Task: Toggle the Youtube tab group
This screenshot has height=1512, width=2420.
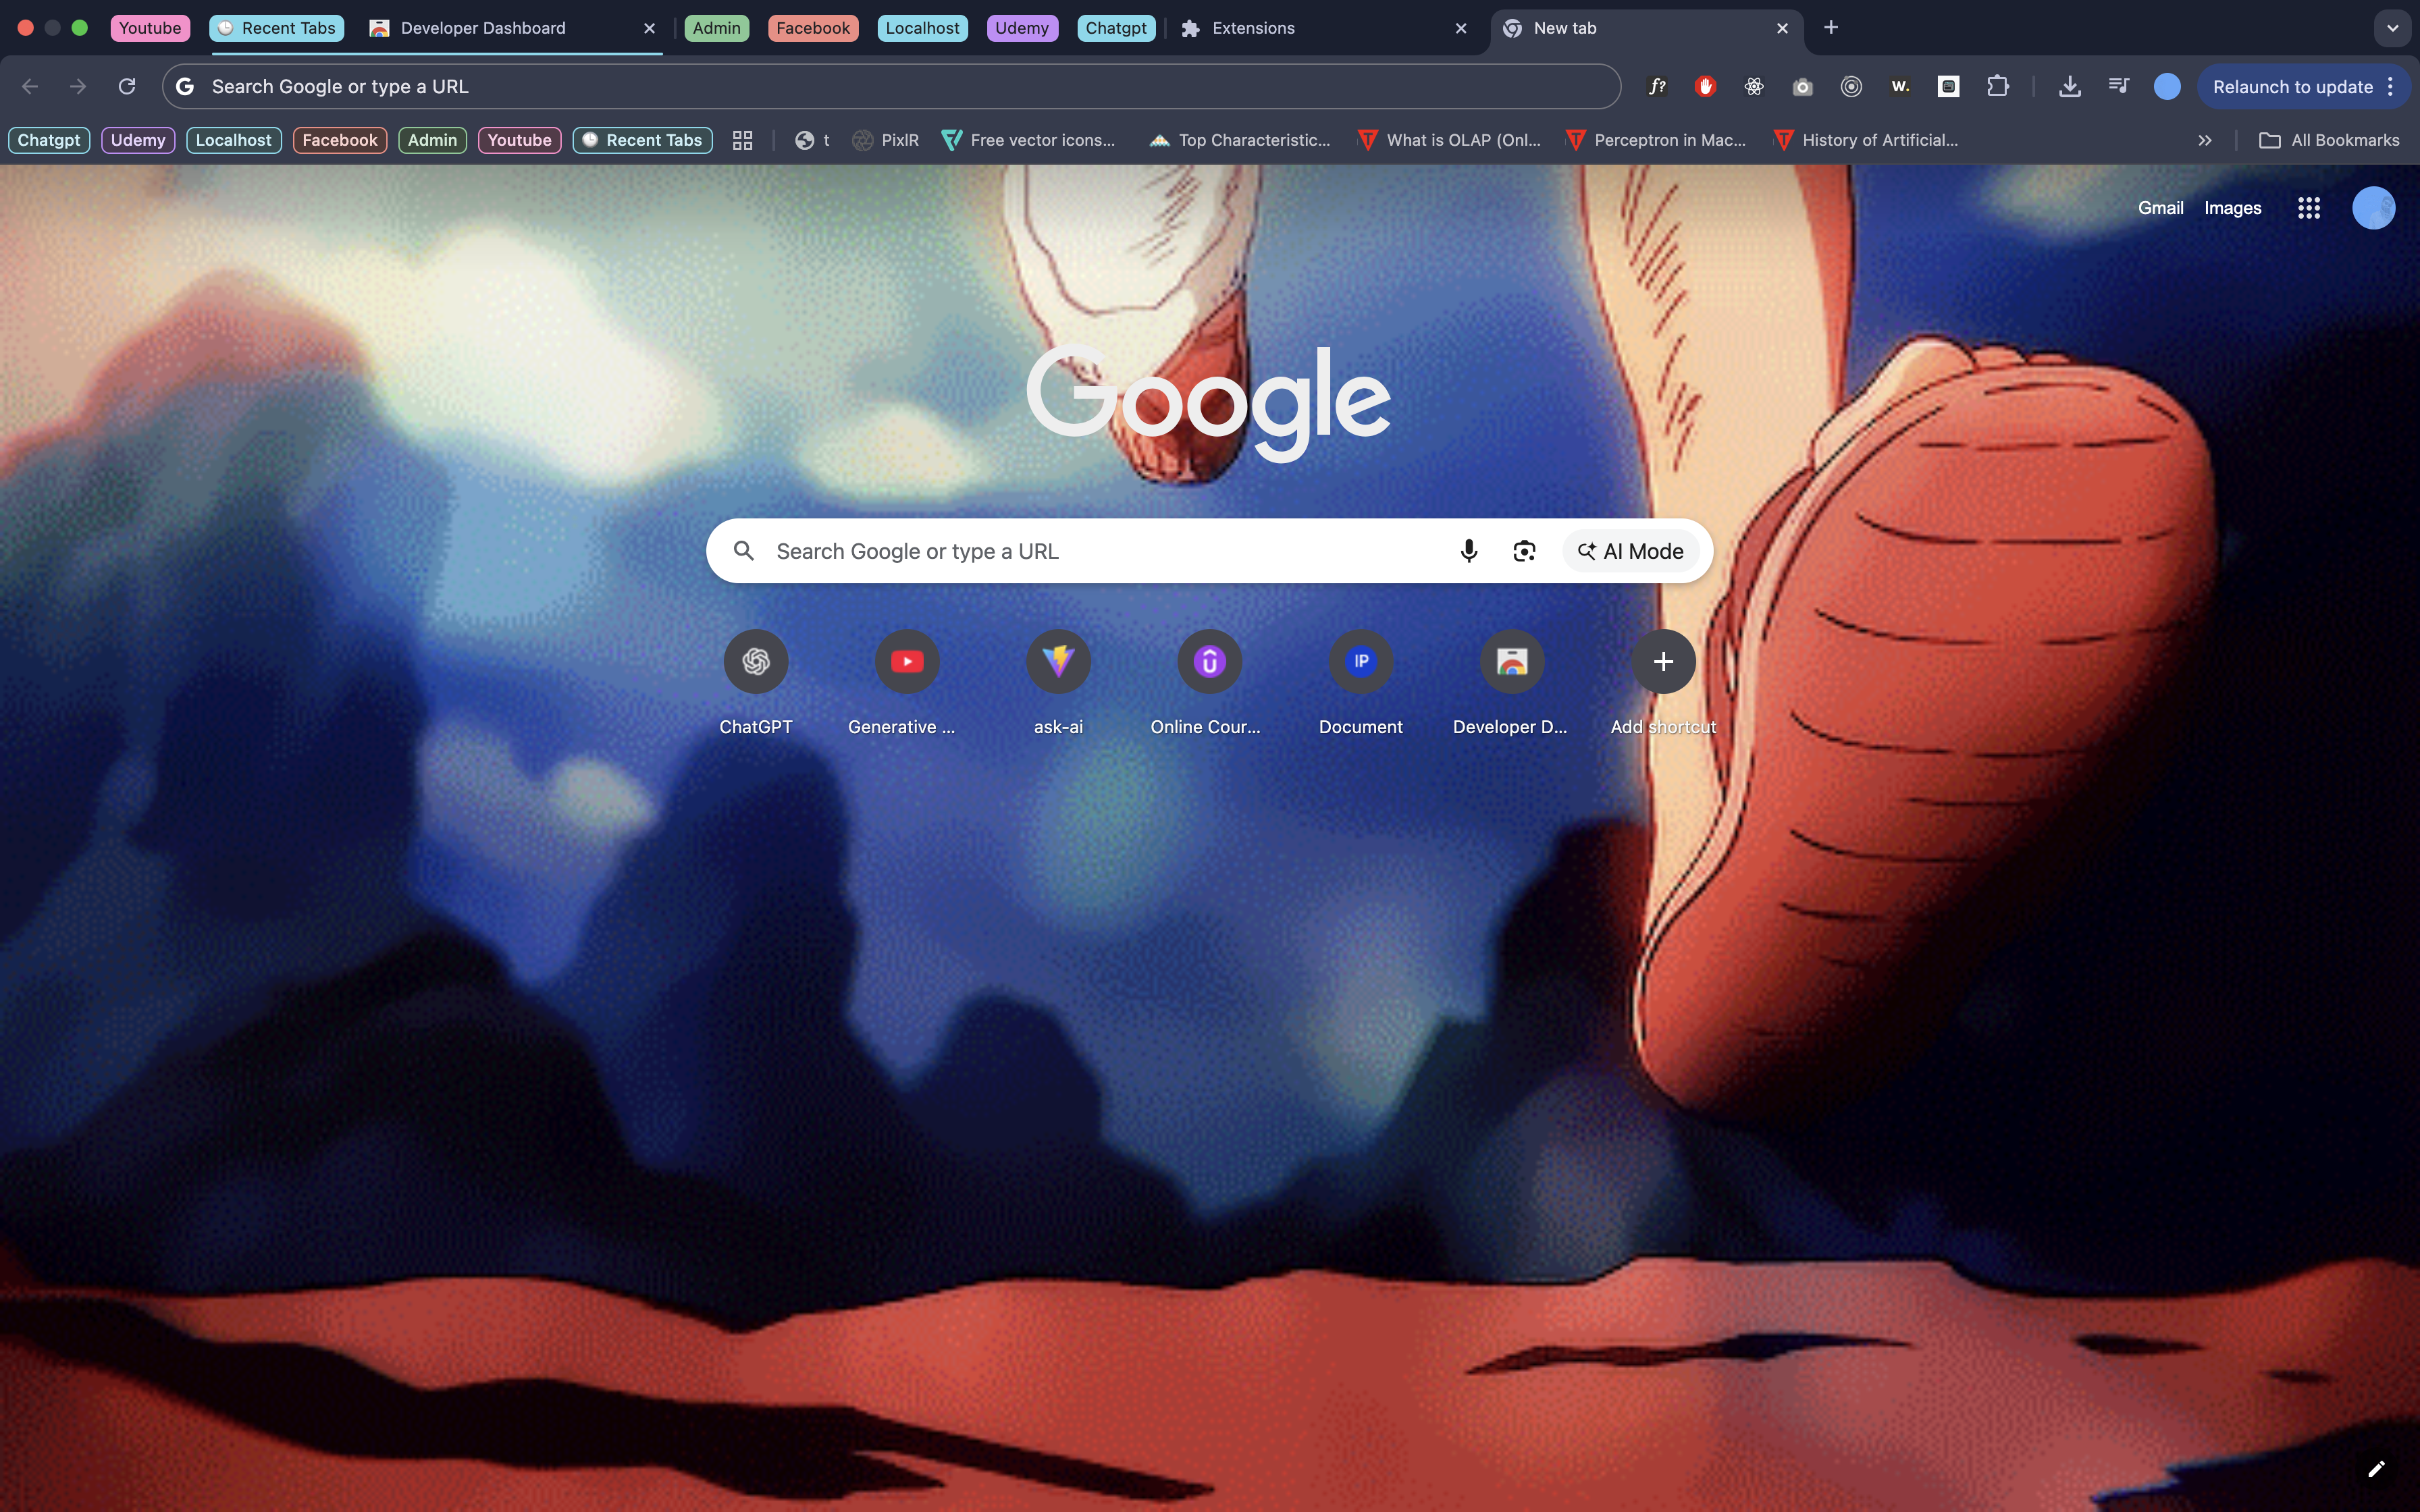Action: [150, 28]
